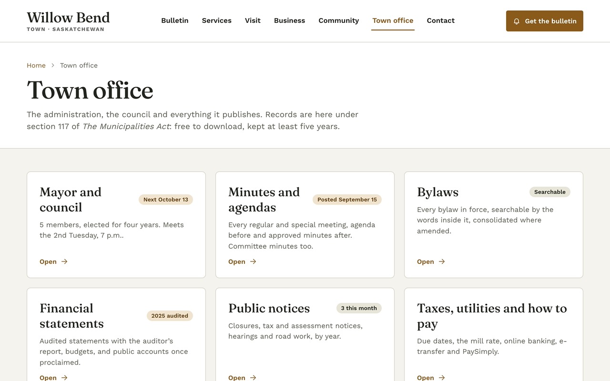Click the Minutes and agendas heading
The height and width of the screenshot is (381, 610).
coord(264,200)
